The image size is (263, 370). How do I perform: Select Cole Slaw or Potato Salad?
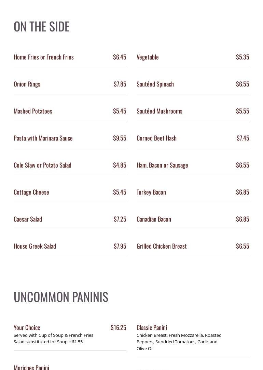tap(42, 165)
